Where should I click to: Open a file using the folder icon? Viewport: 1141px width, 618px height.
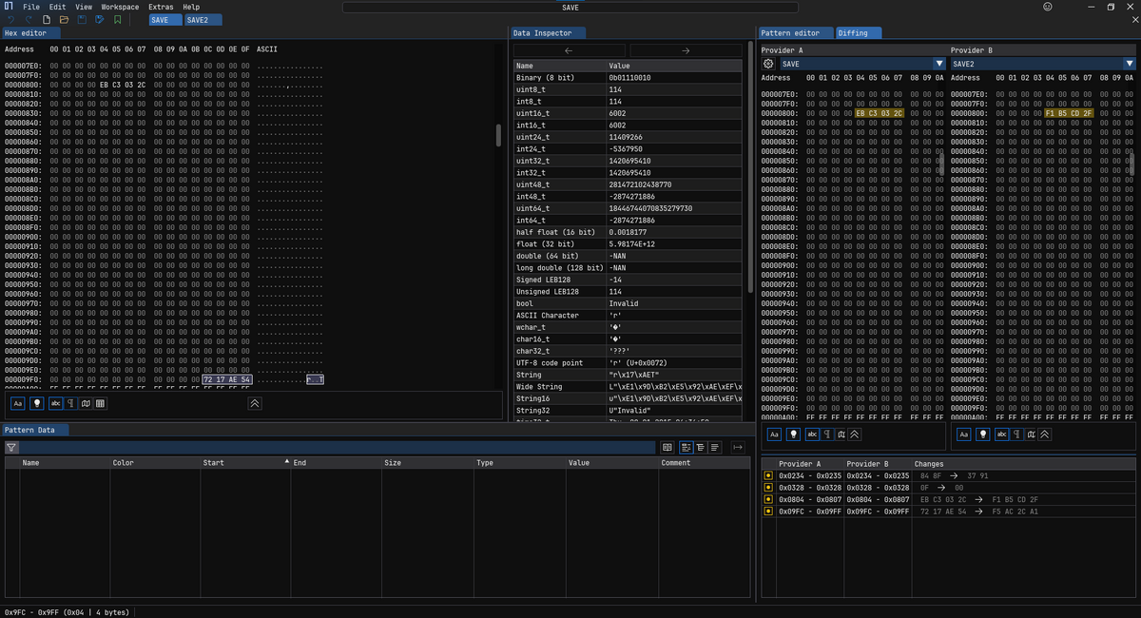click(x=64, y=19)
